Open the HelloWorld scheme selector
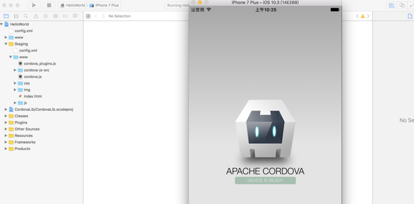 point(72,5)
